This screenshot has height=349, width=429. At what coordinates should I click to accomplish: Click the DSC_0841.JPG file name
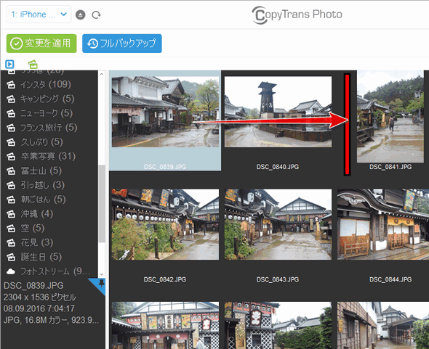pos(390,167)
